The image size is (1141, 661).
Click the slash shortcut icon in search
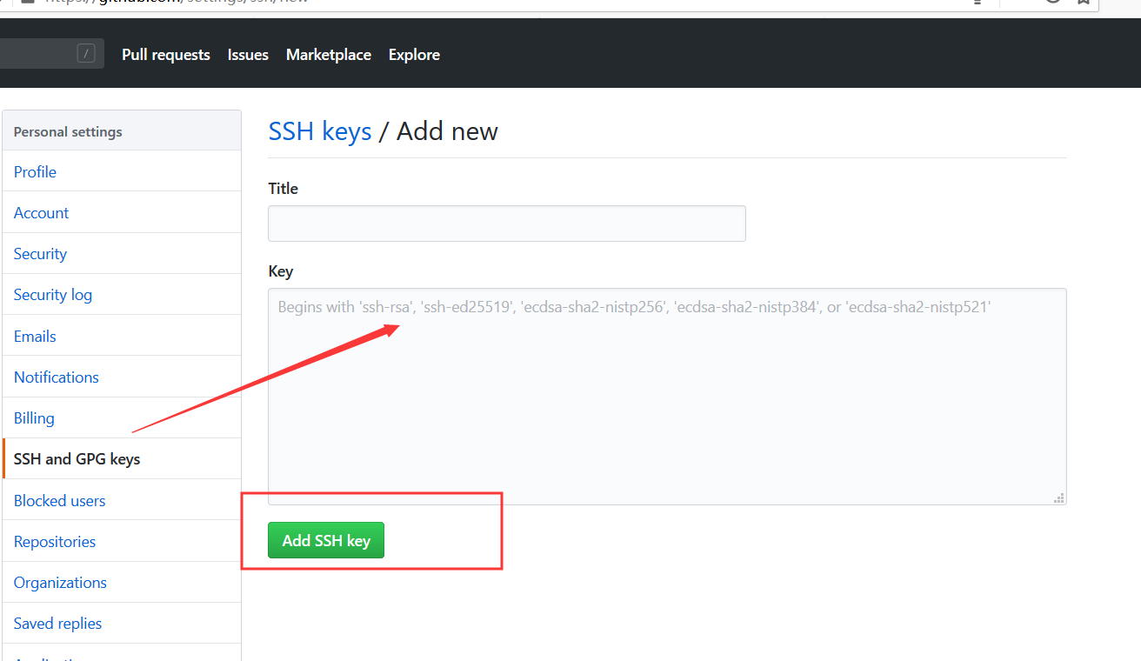pyautogui.click(x=86, y=54)
